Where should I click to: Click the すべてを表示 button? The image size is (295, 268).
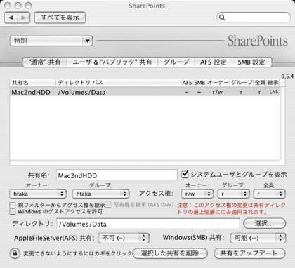[60, 18]
